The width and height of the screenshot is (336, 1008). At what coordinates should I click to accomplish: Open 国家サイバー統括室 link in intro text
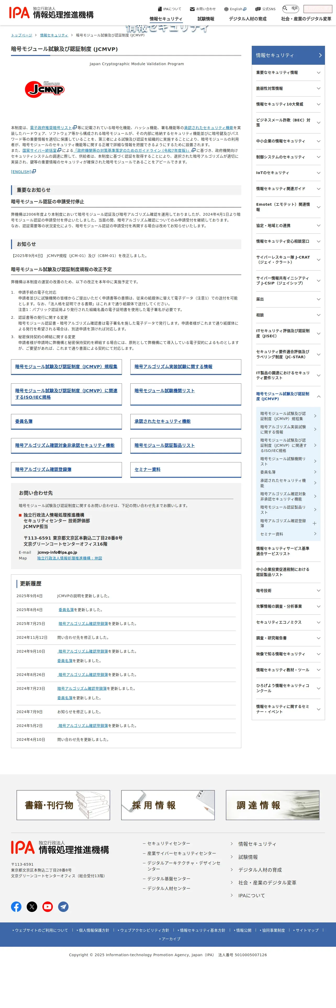click(x=40, y=150)
